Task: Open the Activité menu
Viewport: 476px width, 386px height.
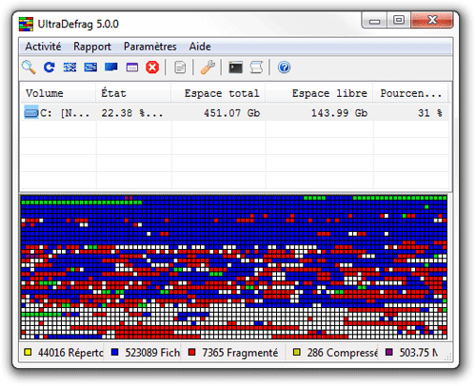Action: (43, 47)
